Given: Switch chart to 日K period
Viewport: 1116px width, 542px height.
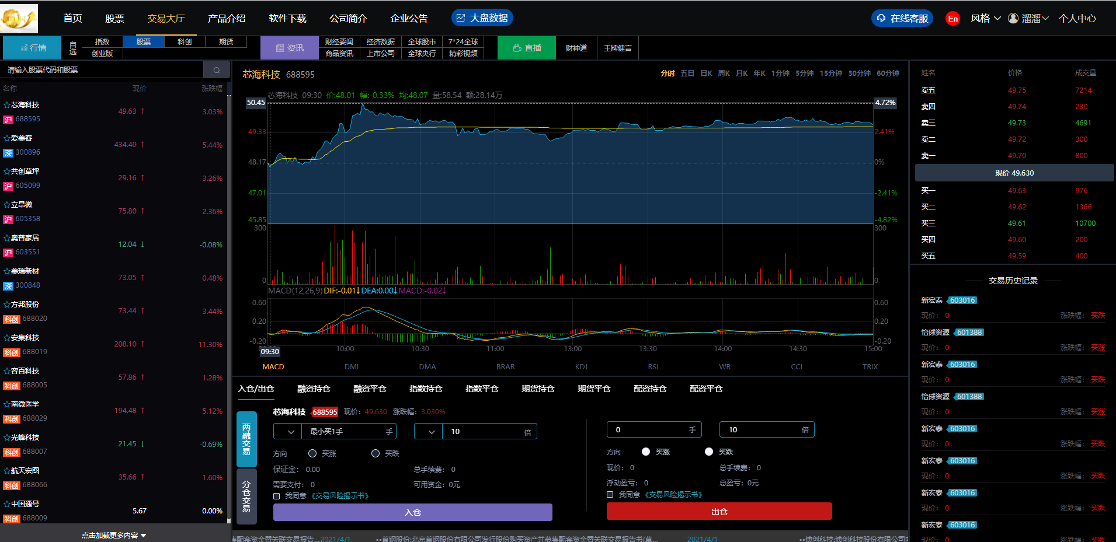Looking at the screenshot, I should click(x=706, y=74).
